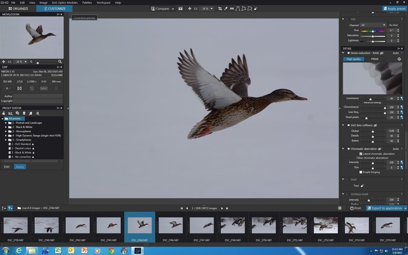The height and width of the screenshot is (255, 408).
Task: Select the PRIME noise reduction tab
Action: (375, 59)
